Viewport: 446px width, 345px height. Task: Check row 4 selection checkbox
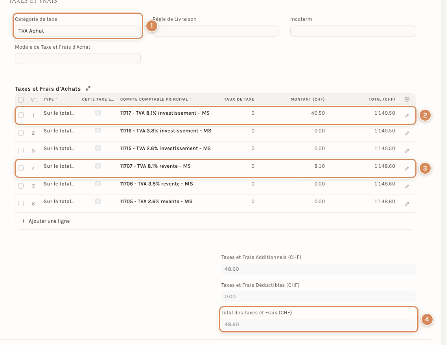click(21, 168)
